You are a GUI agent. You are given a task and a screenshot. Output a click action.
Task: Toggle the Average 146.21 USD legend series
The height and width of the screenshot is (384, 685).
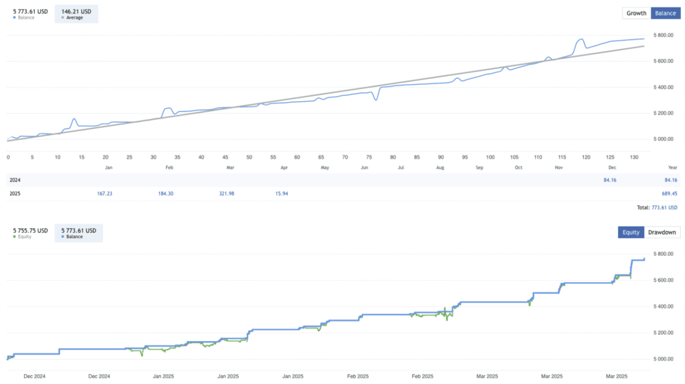point(77,13)
